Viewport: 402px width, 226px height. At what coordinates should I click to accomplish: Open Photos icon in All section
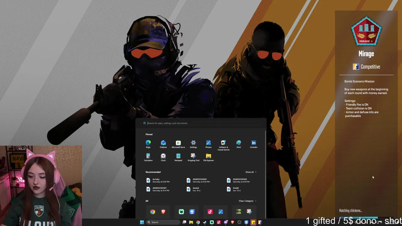[221, 212]
